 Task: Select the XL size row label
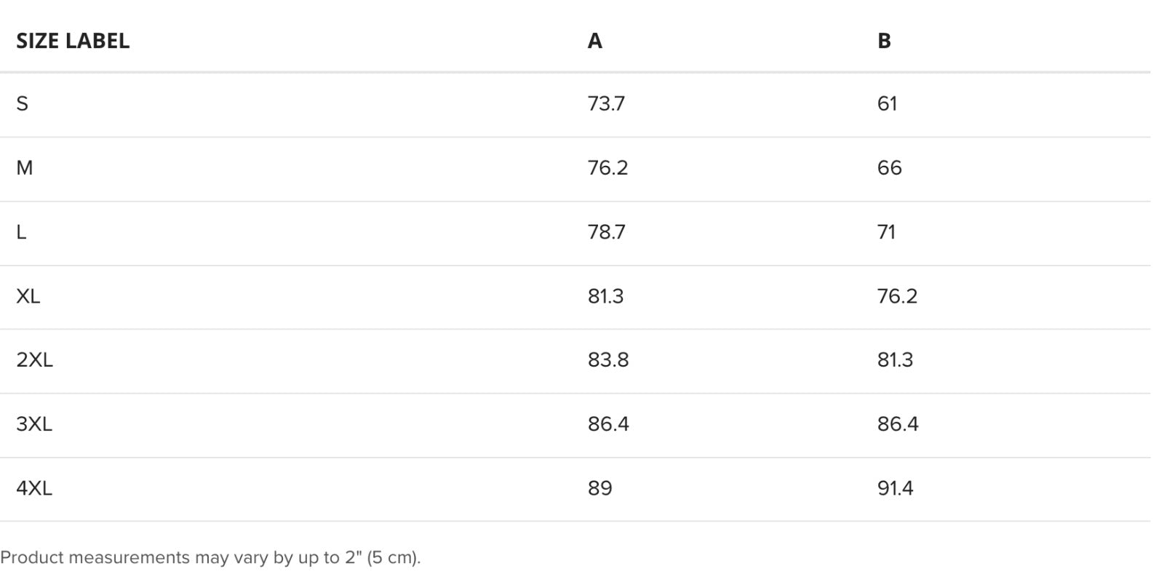(28, 296)
